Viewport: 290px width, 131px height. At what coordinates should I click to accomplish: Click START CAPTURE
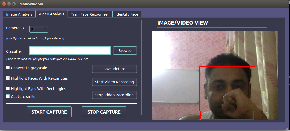point(49,112)
